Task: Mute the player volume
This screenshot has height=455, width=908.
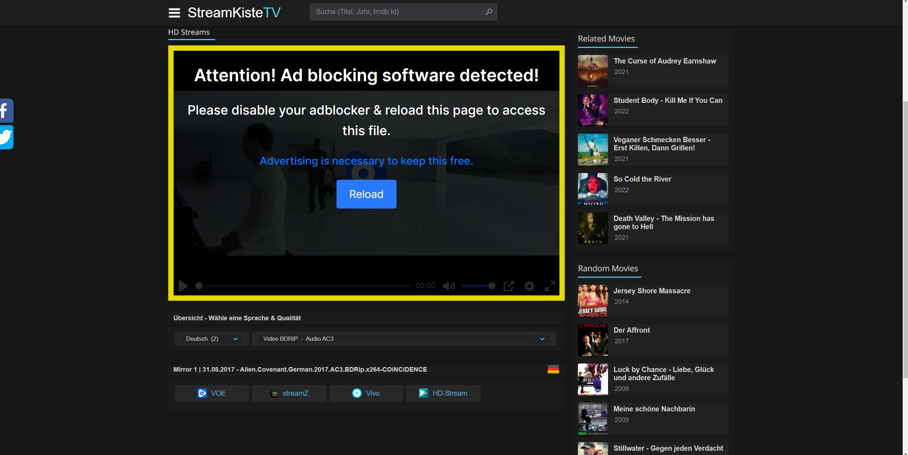Action: 449,286
